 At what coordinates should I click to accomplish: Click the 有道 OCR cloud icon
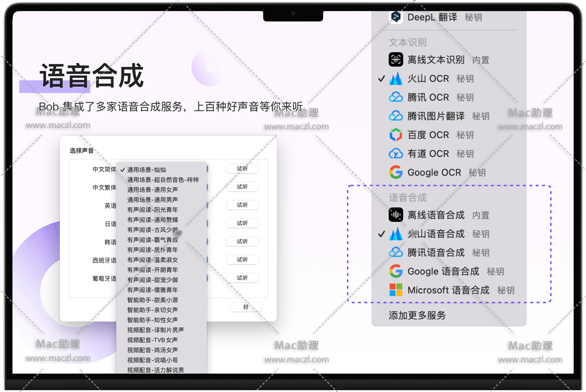pyautogui.click(x=396, y=154)
